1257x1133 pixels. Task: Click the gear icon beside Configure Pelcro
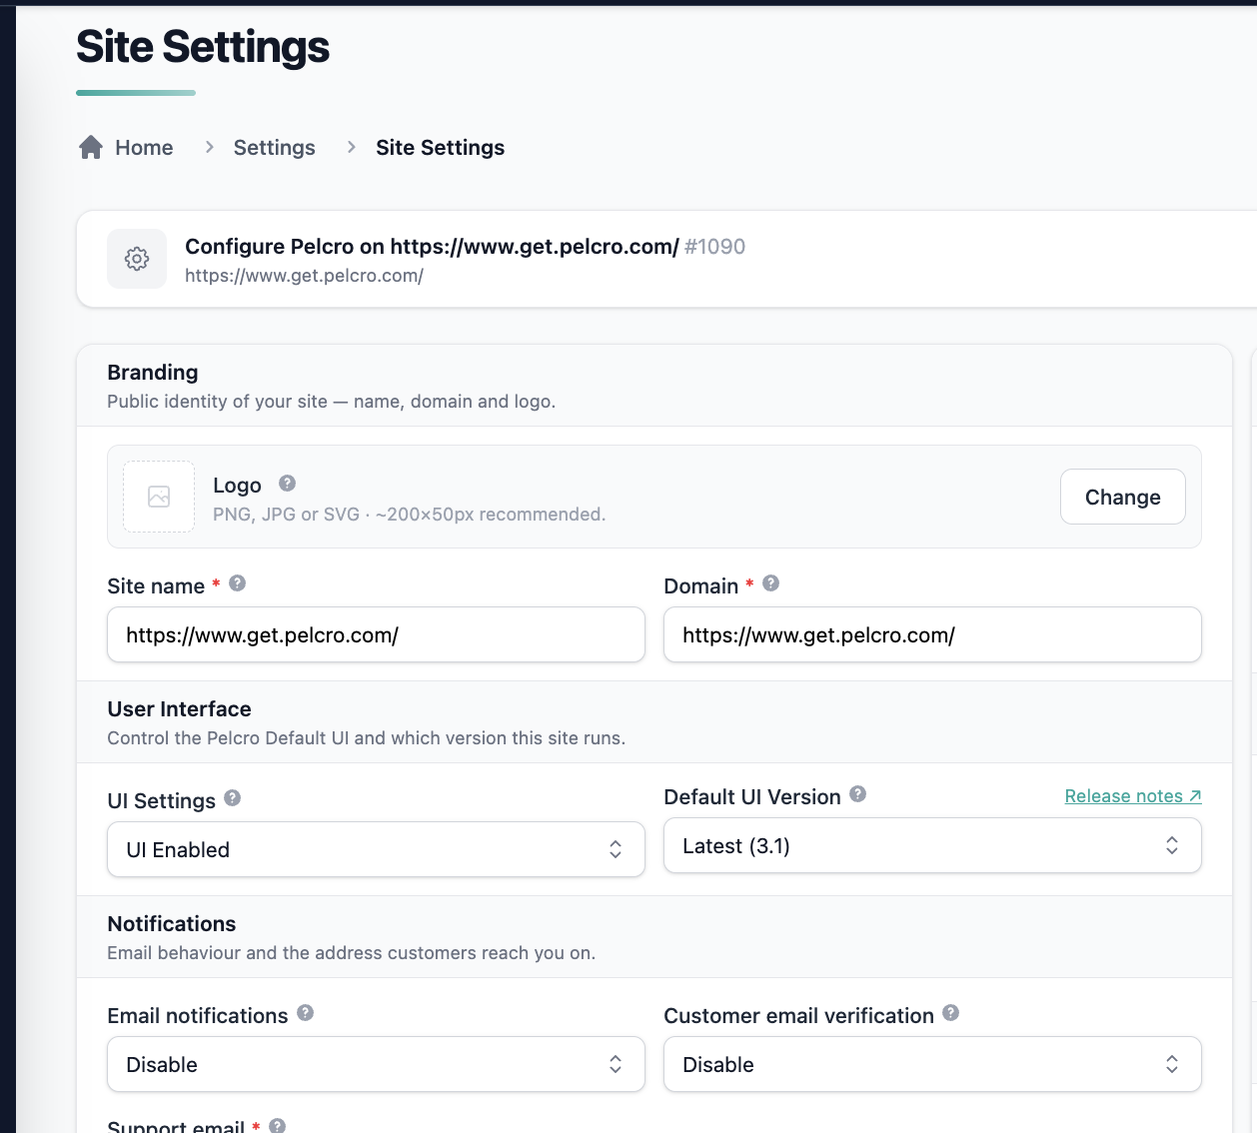[137, 259]
